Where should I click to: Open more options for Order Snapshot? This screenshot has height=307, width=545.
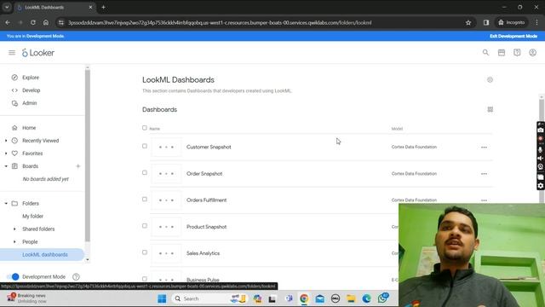[x=484, y=174]
